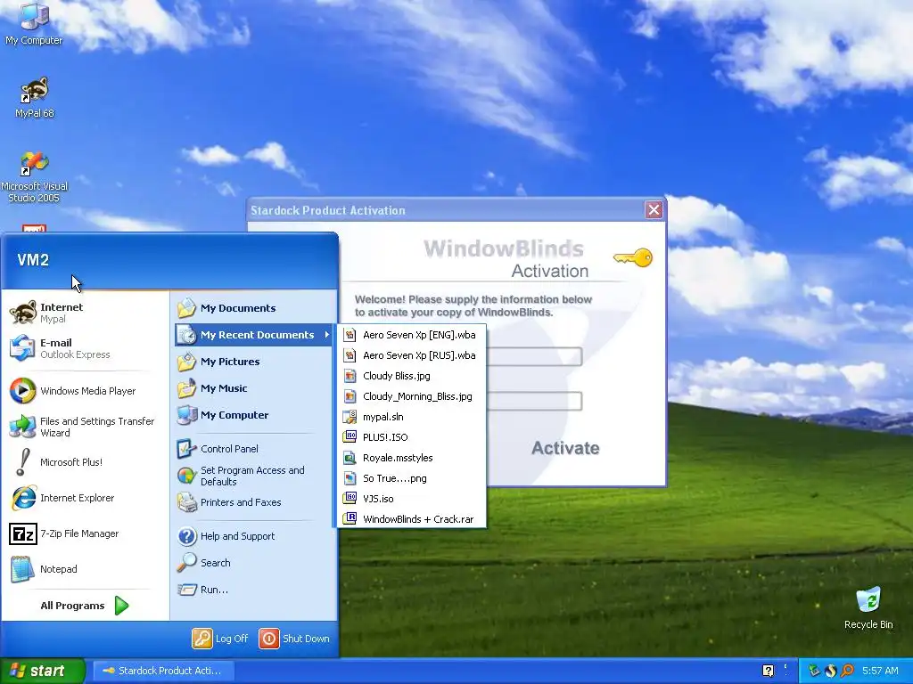
Task: Open recent file So True....png
Action: 411,478
